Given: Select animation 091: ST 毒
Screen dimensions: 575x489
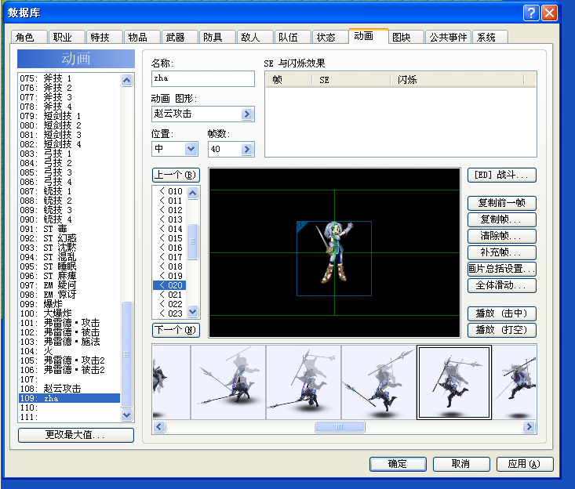Looking at the screenshot, I should coord(69,229).
